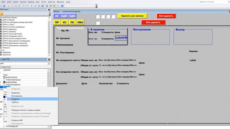Open the Run menu
Image resolution: width=230 pixels, height=129 pixels.
click(38, 2)
